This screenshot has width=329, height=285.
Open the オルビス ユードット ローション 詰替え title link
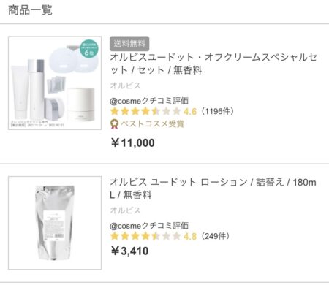(213, 189)
